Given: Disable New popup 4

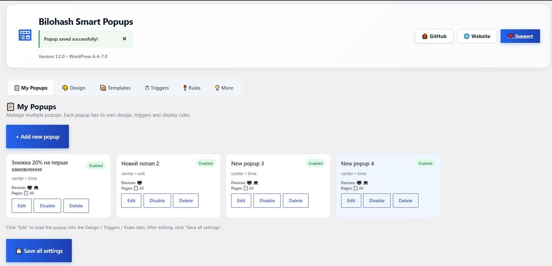Looking at the screenshot, I should click(x=377, y=201).
